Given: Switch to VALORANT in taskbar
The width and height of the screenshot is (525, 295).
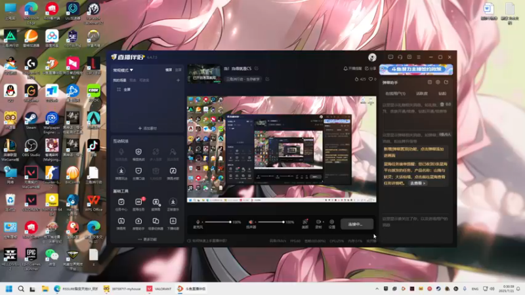Looking at the screenshot, I should pos(159,288).
